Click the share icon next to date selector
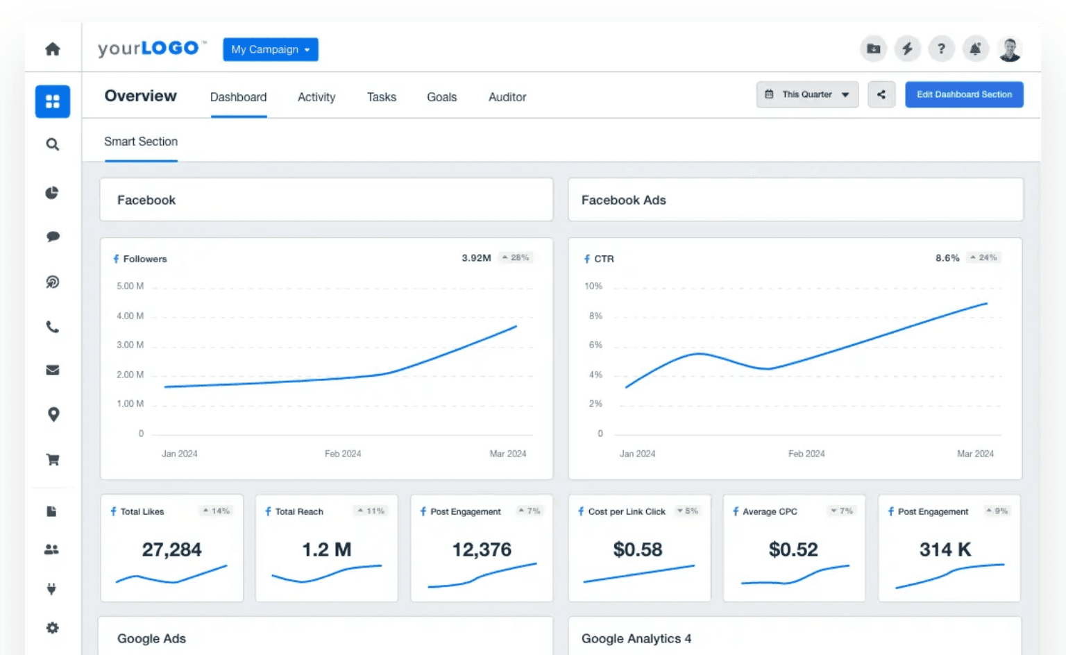Image resolution: width=1066 pixels, height=655 pixels. [x=881, y=94]
